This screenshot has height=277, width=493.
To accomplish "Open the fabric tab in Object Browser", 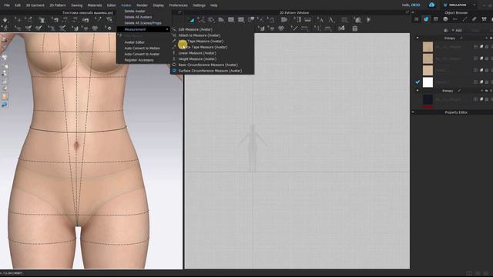I will 426,19.
